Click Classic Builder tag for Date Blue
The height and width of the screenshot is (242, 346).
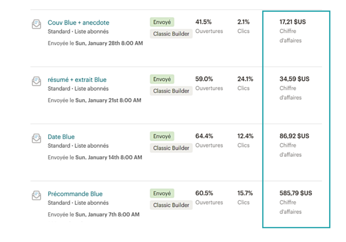click(x=171, y=148)
